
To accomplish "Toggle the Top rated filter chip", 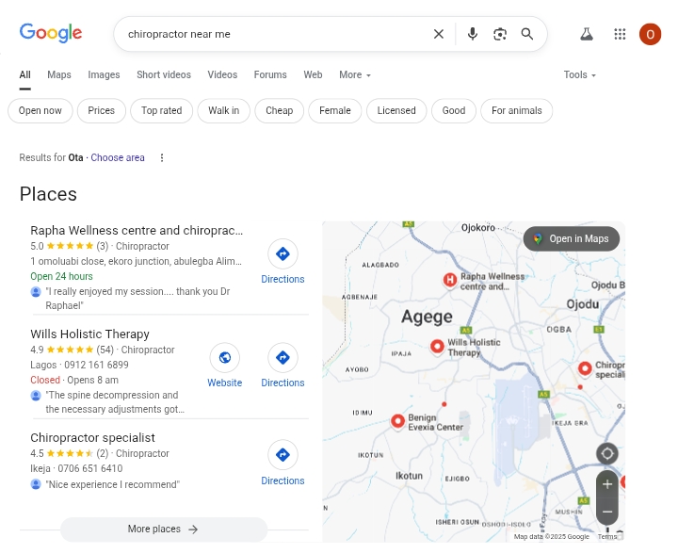I will (161, 111).
